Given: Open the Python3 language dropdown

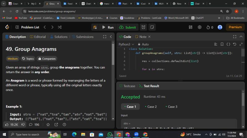Looking at the screenshot, I should coord(126,44).
